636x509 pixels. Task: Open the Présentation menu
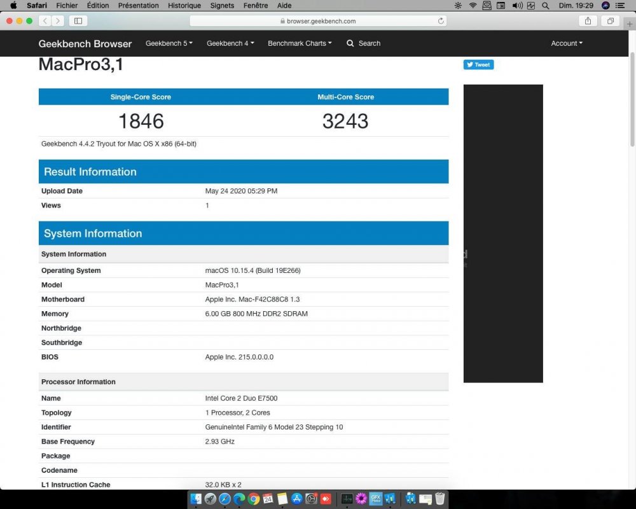tap(138, 5)
